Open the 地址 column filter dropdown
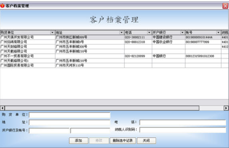 [121, 33]
